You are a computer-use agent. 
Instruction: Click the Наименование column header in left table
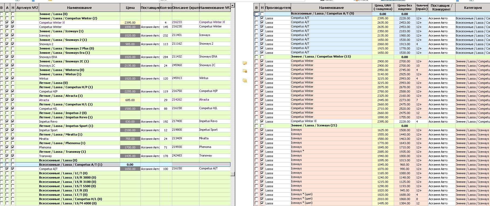pos(80,8)
